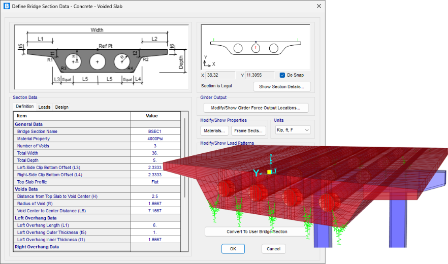The image size is (448, 264).
Task: Open Modify/Show Girder Force Output Locations
Action: (x=255, y=108)
